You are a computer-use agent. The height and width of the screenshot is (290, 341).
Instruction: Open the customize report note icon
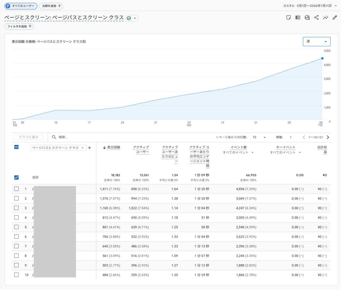coord(289,18)
